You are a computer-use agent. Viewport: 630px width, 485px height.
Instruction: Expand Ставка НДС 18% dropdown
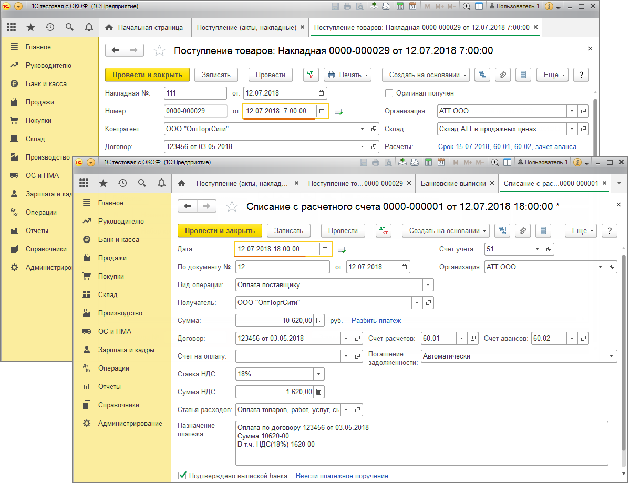click(x=318, y=374)
